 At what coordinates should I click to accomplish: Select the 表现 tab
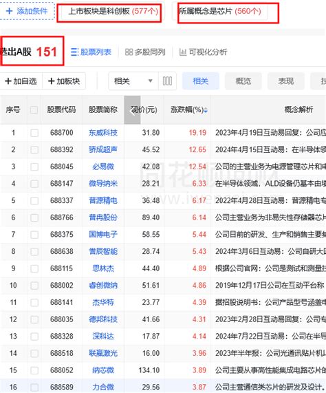coord(285,81)
